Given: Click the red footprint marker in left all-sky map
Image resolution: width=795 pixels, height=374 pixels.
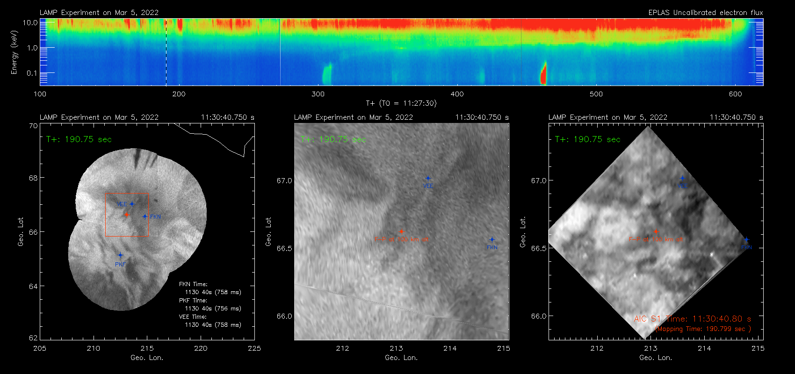Looking at the screenshot, I should [126, 214].
